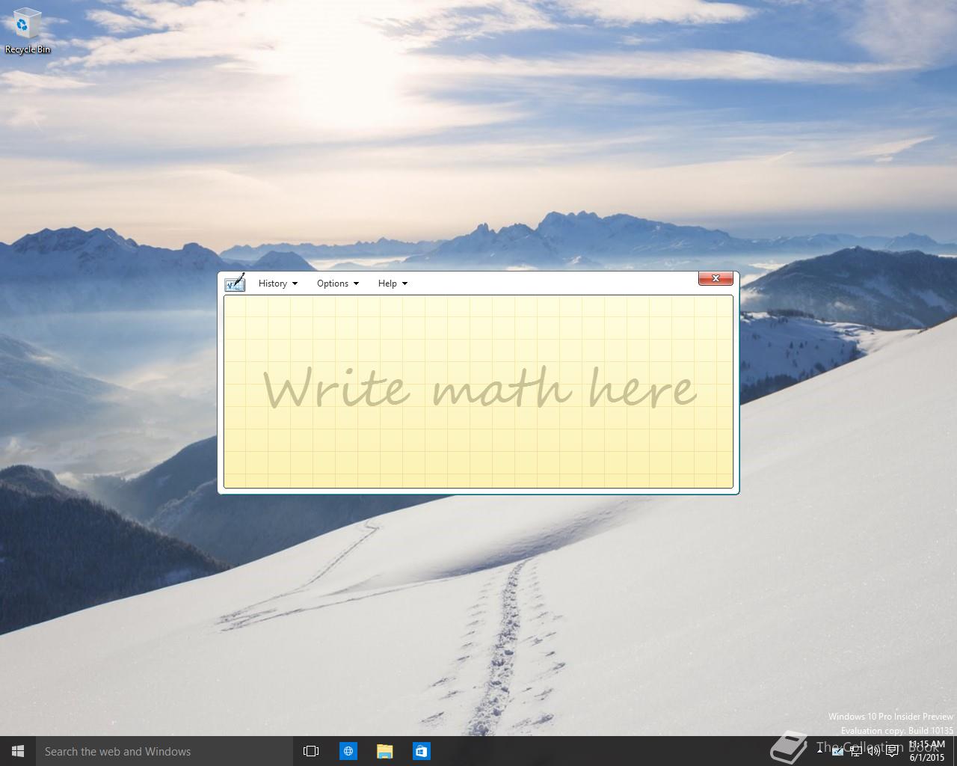Open the Windows Store taskbar icon
Screen dimensions: 957x766
(x=421, y=751)
